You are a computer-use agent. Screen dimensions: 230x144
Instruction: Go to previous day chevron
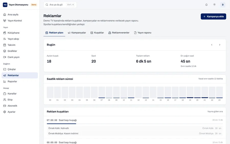pos(212,45)
